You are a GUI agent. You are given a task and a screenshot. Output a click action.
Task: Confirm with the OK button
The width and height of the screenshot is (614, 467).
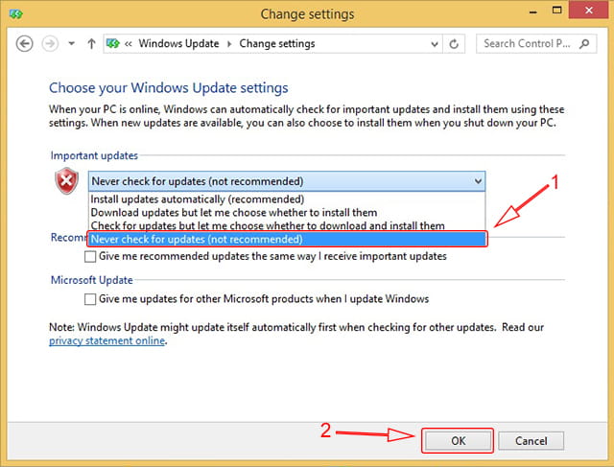[458, 441]
